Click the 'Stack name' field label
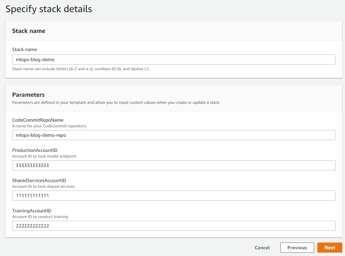345x256 pixels. (25, 50)
